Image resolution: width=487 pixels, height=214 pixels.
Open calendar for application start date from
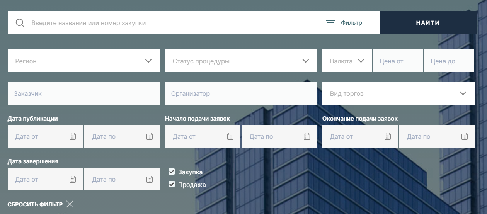[x=230, y=136]
